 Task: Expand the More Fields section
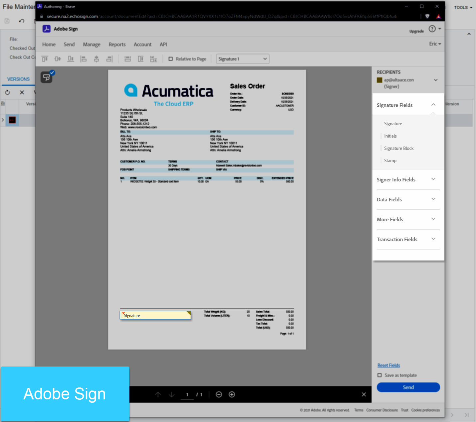[433, 219]
